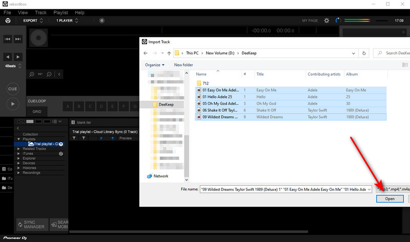Switch to the GRID tab

pos(37,112)
